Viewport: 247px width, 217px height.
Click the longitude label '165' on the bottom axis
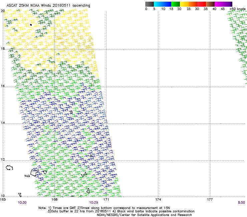3,200
